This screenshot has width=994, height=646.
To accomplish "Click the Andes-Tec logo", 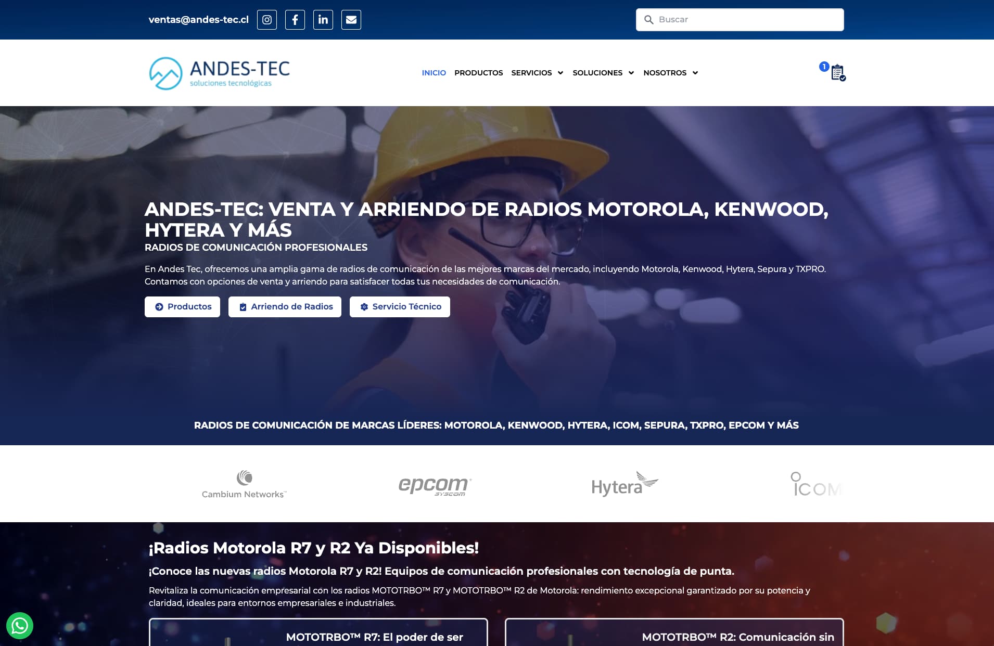I will (219, 73).
